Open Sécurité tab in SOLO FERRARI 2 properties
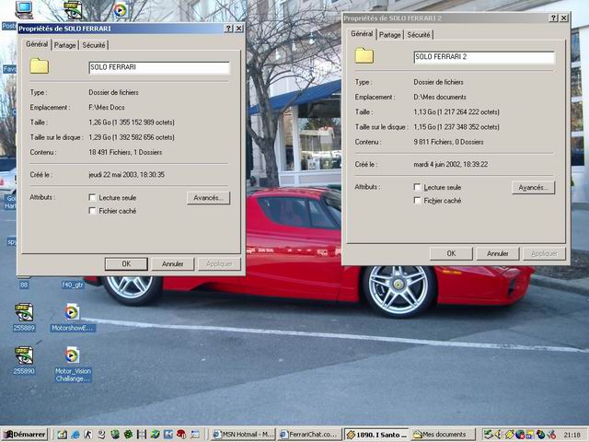589x442 pixels. 419,35
